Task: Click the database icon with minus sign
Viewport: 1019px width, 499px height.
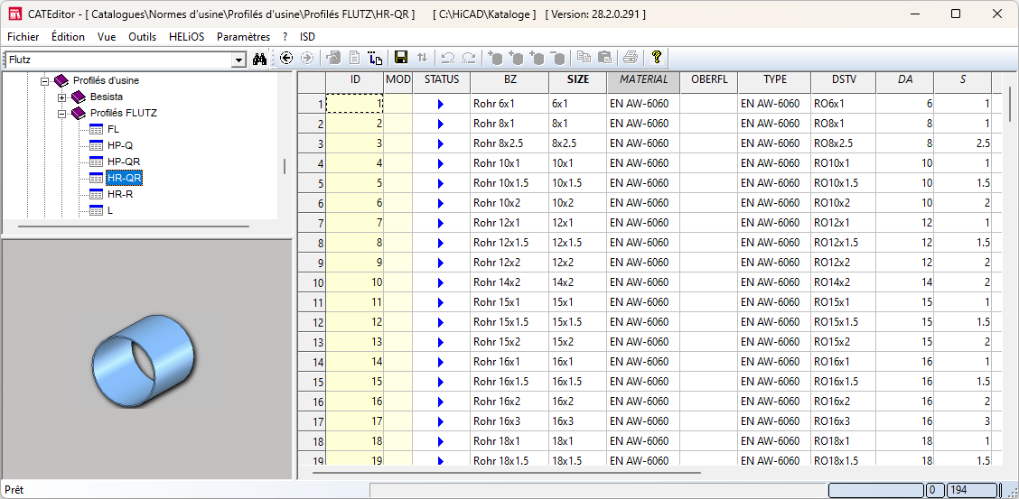Action: pos(557,58)
